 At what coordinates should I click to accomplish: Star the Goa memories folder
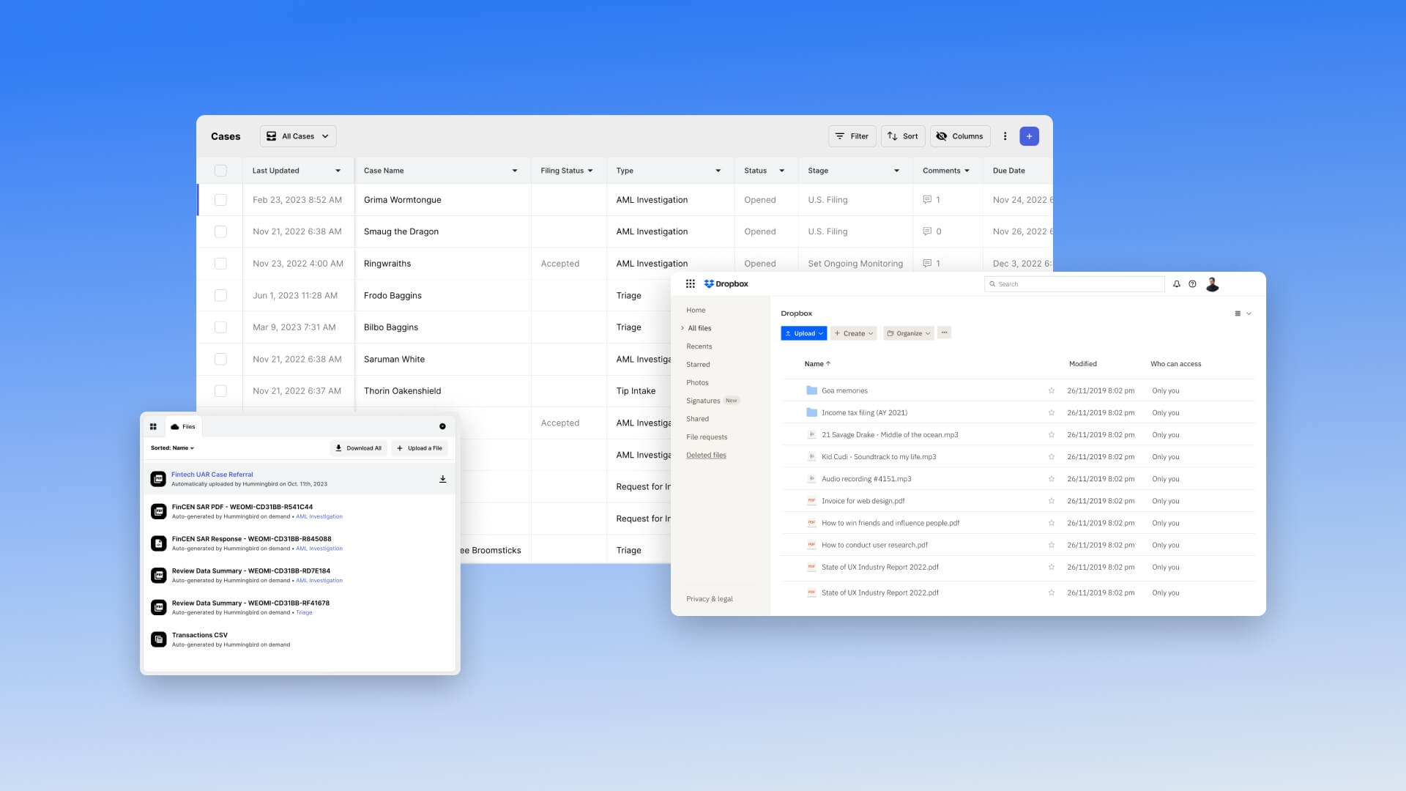[x=1051, y=390]
